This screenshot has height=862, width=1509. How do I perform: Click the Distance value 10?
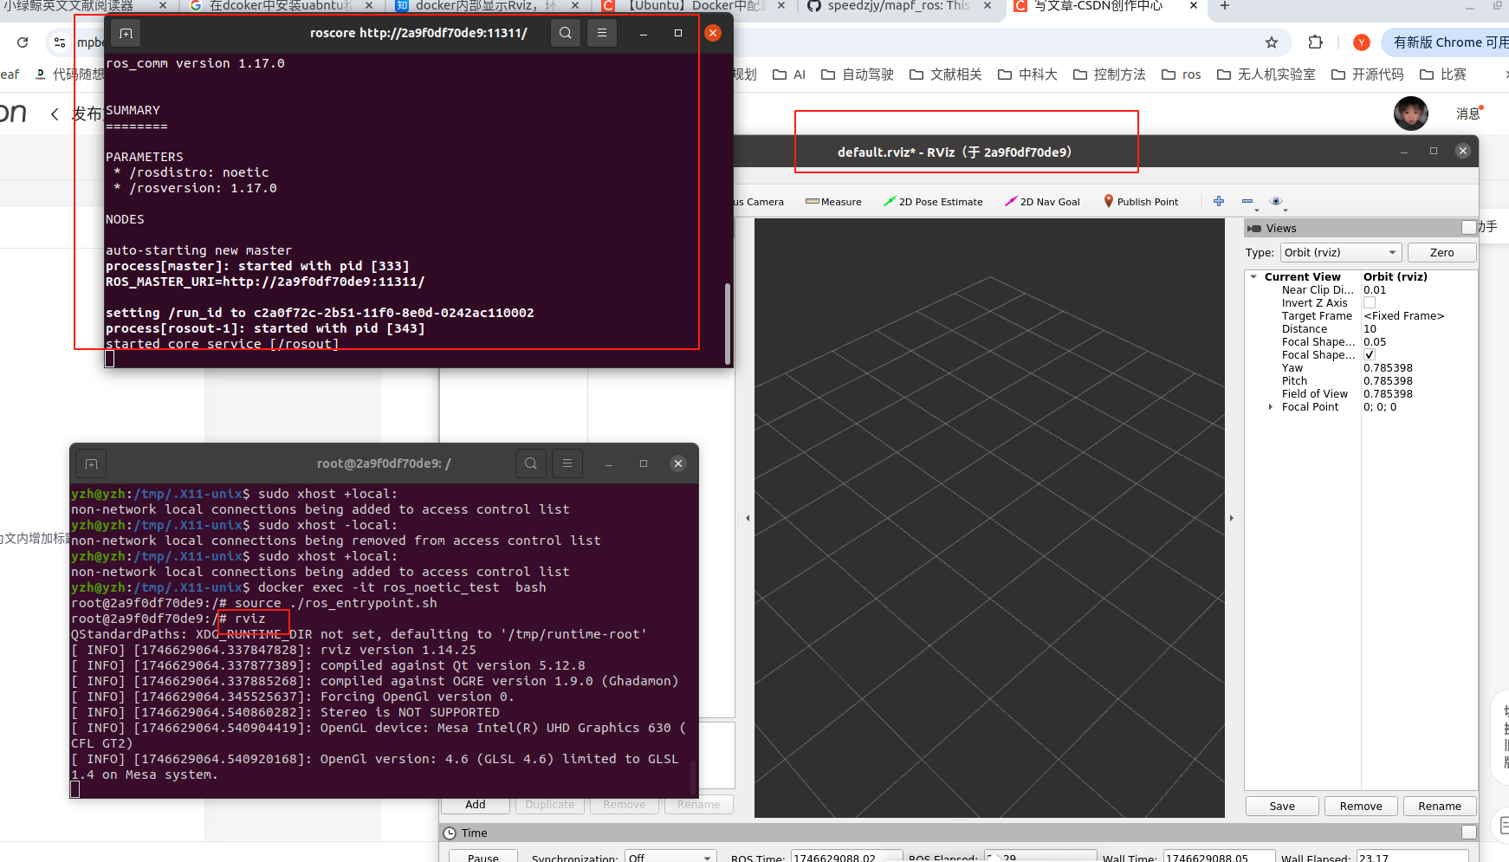click(1370, 329)
